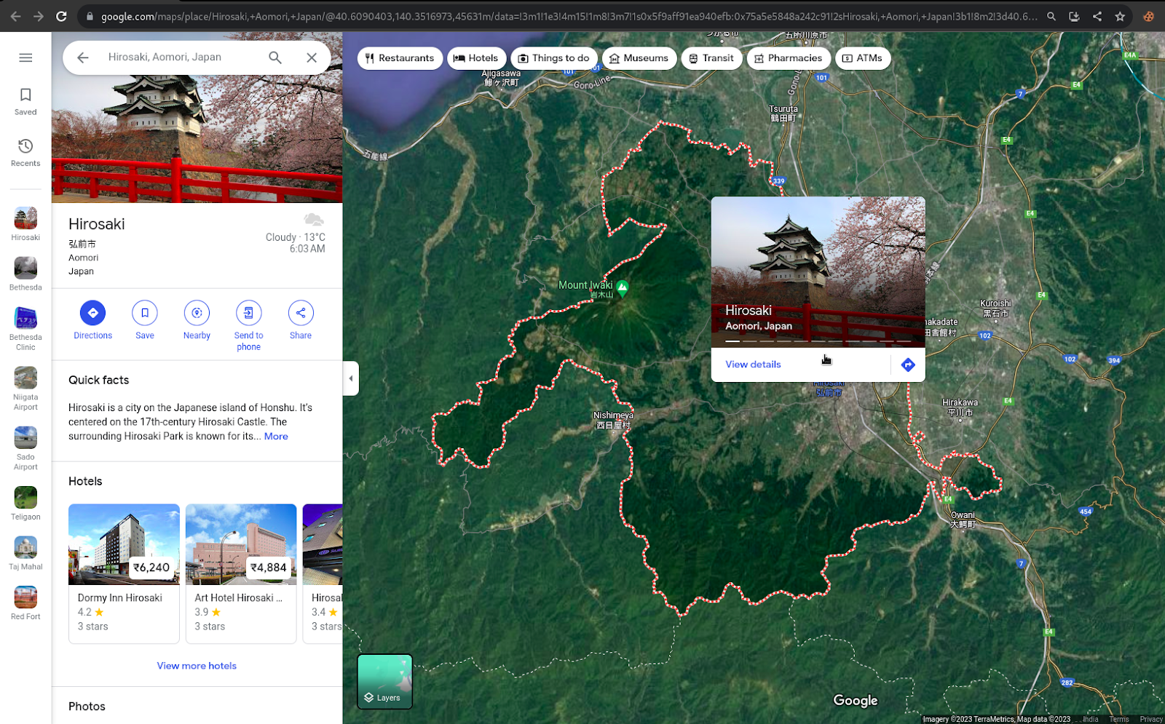Click Hirakawa city label on map
The height and width of the screenshot is (724, 1165).
pos(960,407)
